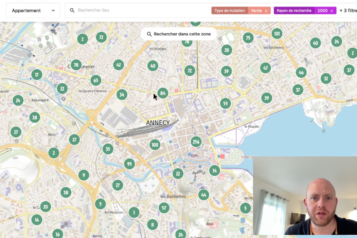The height and width of the screenshot is (238, 357).
Task: Click the Rechercher dans cette zone button
Action: tap(178, 34)
